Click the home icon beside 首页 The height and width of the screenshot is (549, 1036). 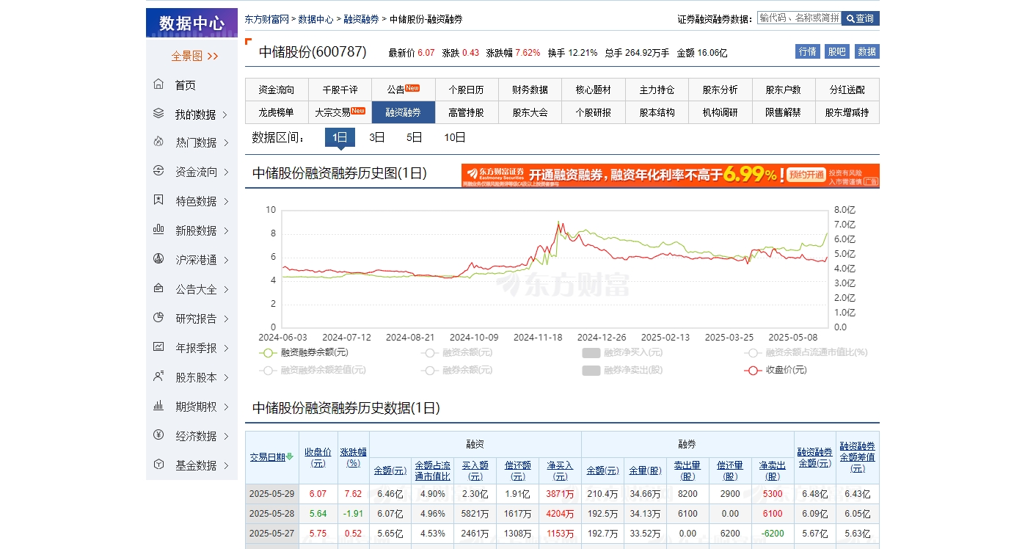click(158, 84)
